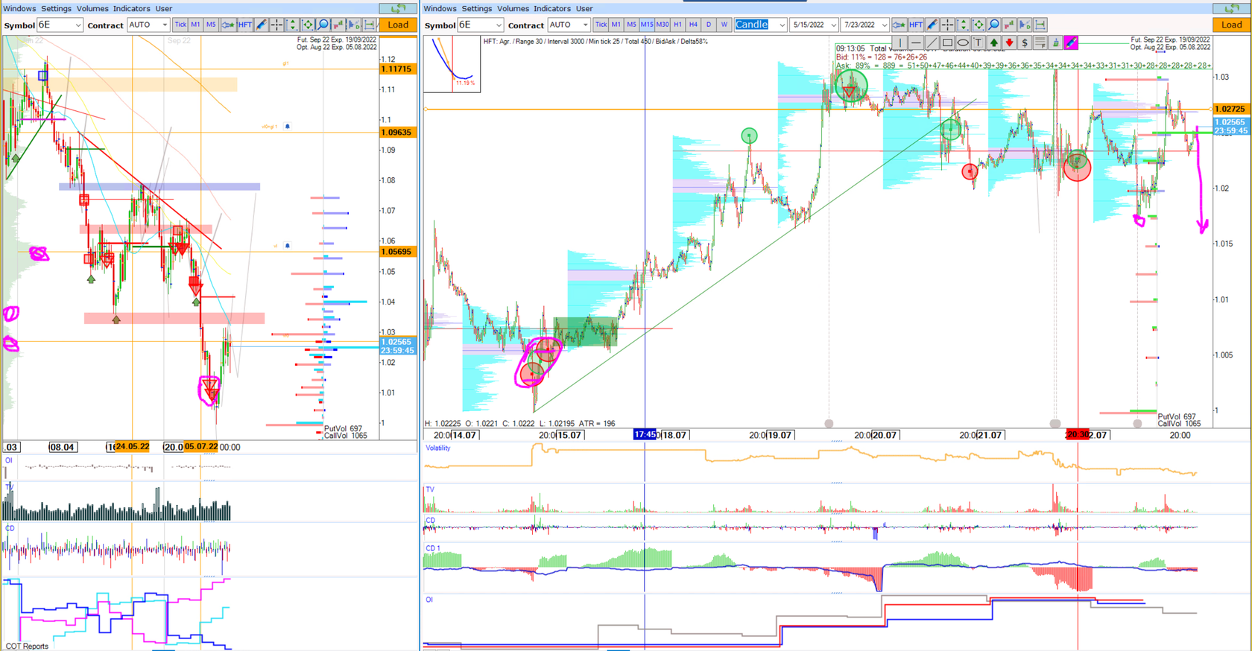Viewport: 1252px width, 651px height.
Task: Click the 17:45 blue time marker on the time axis
Action: tap(645, 434)
